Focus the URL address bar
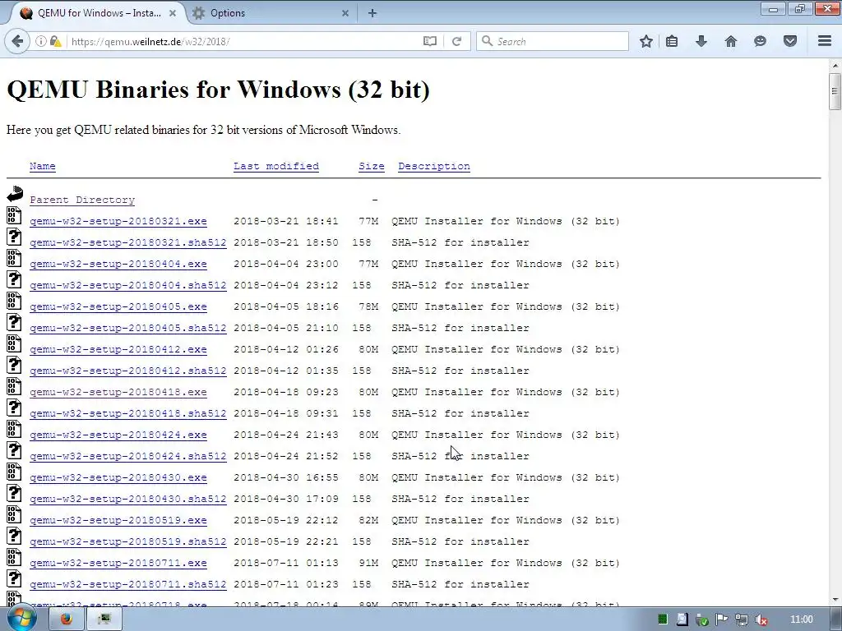 coord(244,41)
